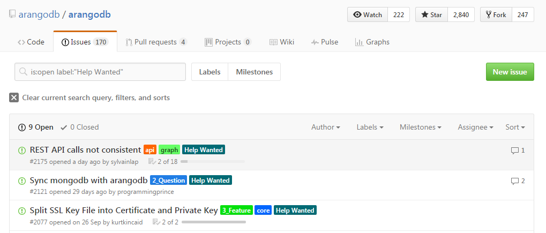
Task: Open comments on REST API calls issue
Action: pyautogui.click(x=518, y=151)
